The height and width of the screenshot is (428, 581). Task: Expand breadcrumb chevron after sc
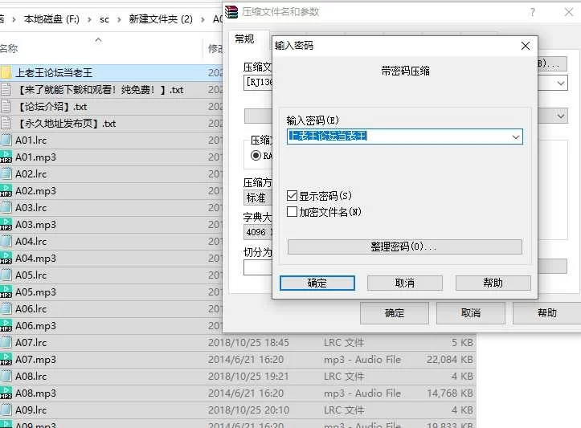pos(119,19)
